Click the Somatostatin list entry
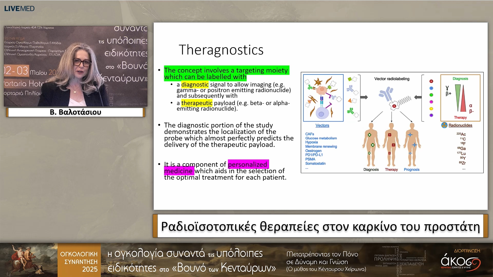493x277 pixels. coord(315,163)
